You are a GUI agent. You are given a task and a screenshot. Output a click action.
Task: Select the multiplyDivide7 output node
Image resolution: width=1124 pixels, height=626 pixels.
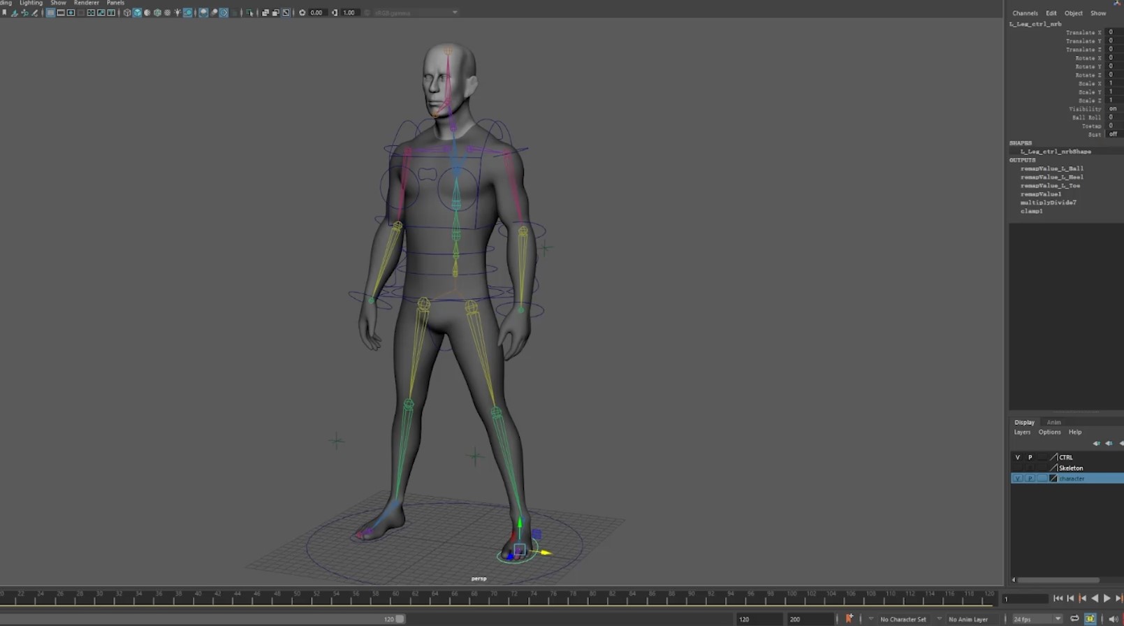1048,203
